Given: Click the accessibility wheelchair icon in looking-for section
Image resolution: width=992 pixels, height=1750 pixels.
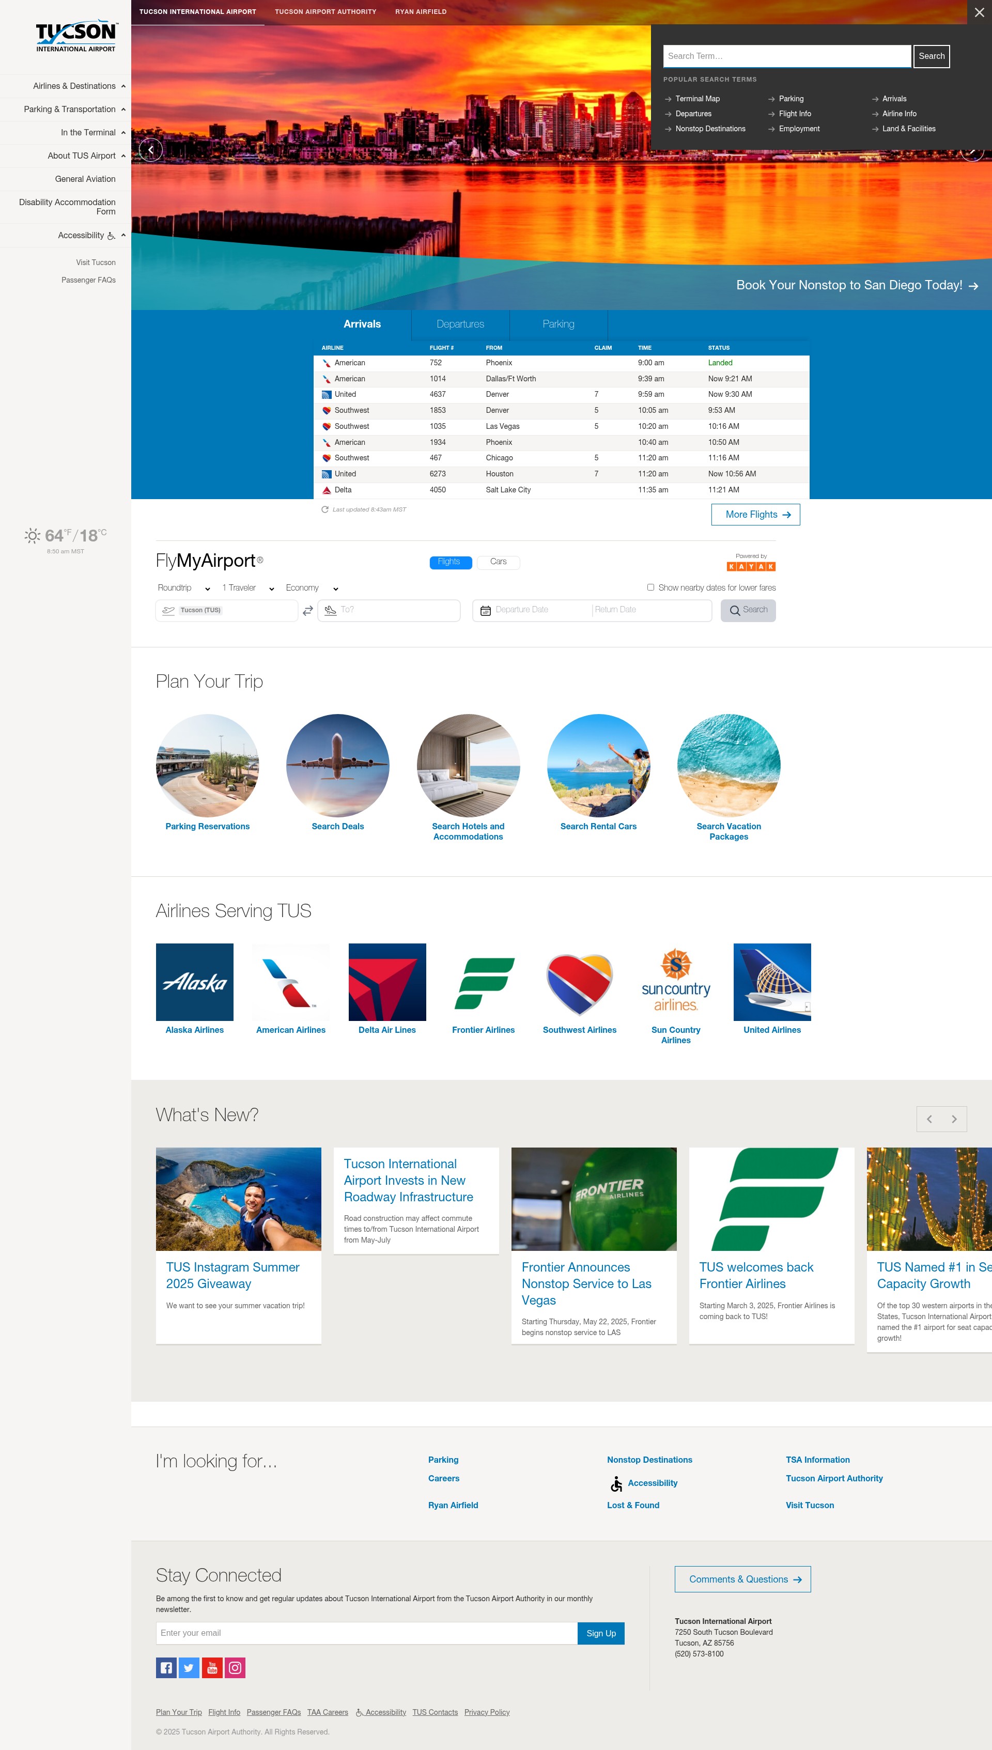Looking at the screenshot, I should tap(616, 1484).
